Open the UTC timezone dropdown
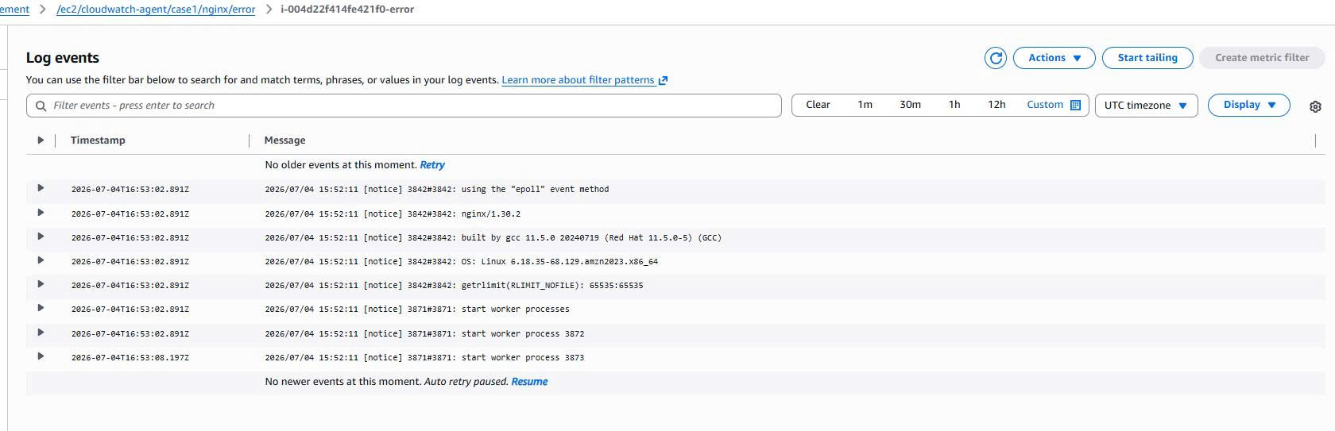The width and height of the screenshot is (1335, 431). pyautogui.click(x=1146, y=106)
